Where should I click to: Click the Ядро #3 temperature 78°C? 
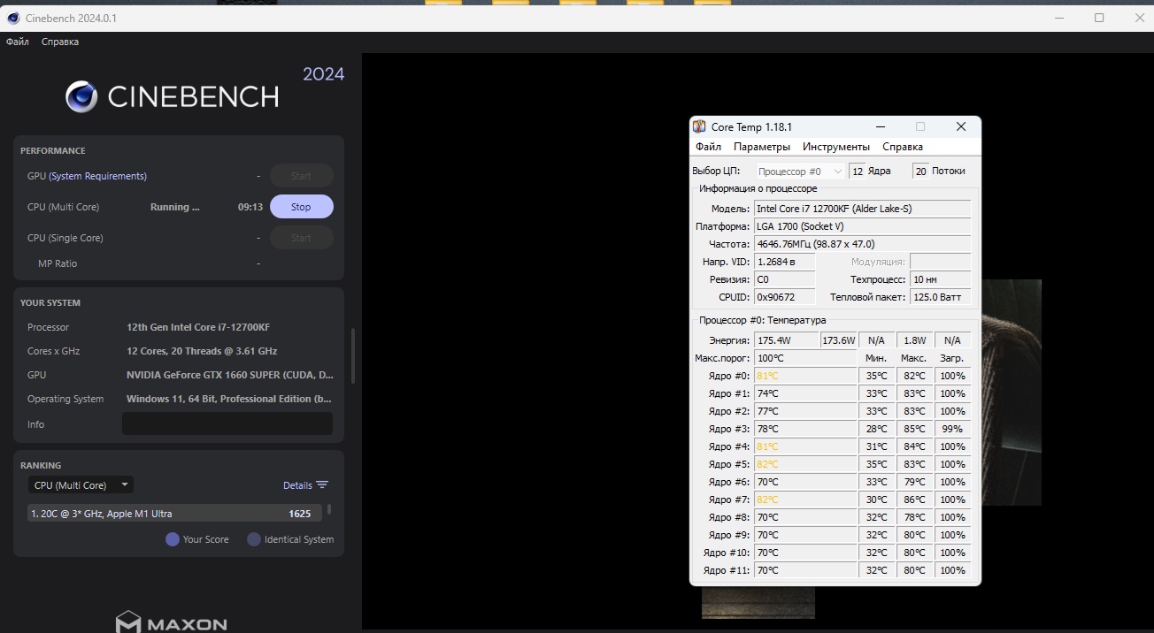[x=804, y=429]
